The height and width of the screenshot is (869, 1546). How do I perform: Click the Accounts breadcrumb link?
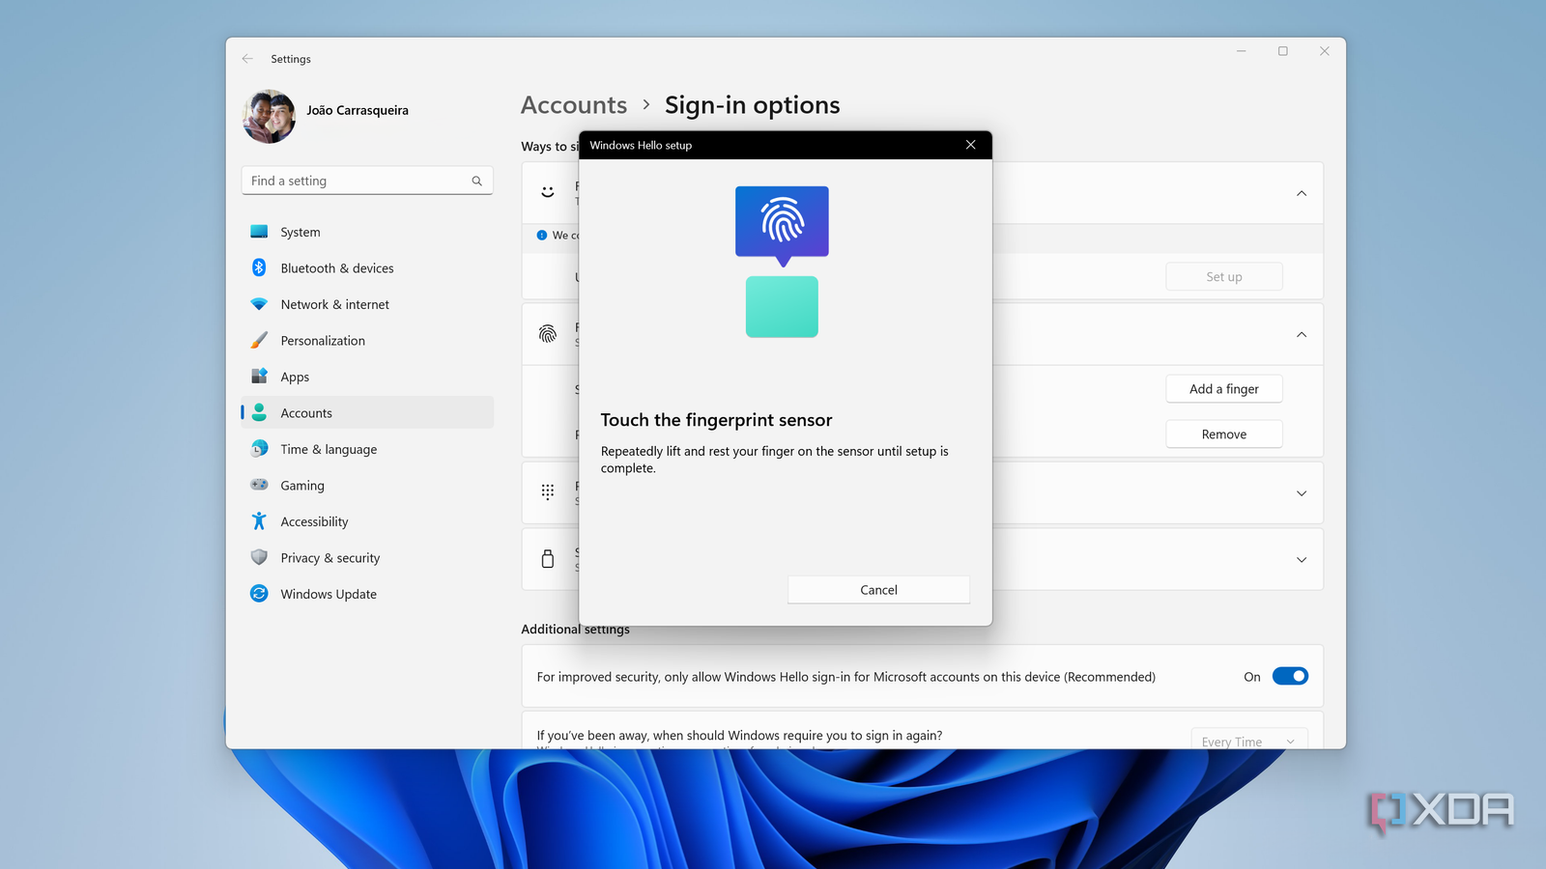pos(574,104)
